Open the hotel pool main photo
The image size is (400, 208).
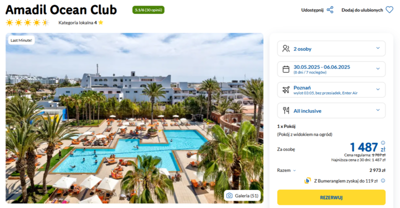point(134,118)
